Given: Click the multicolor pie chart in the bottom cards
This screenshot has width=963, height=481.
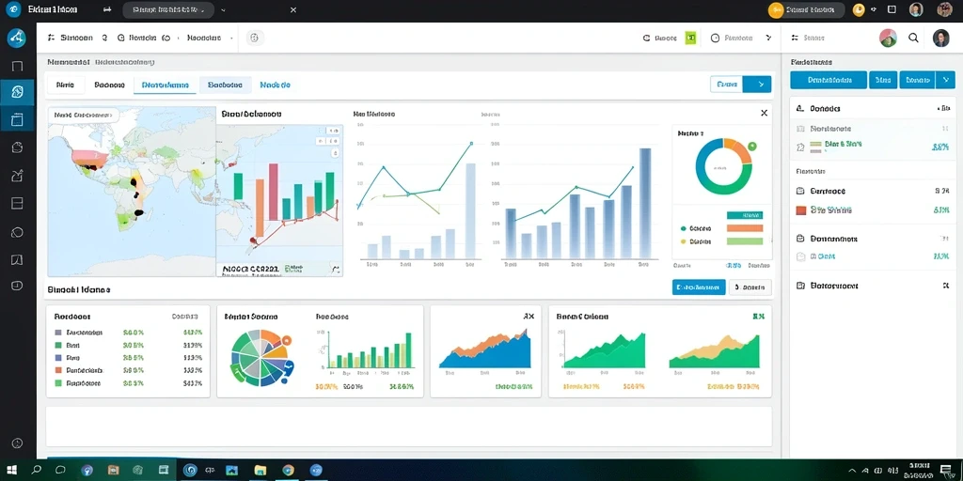Looking at the screenshot, I should tap(260, 358).
